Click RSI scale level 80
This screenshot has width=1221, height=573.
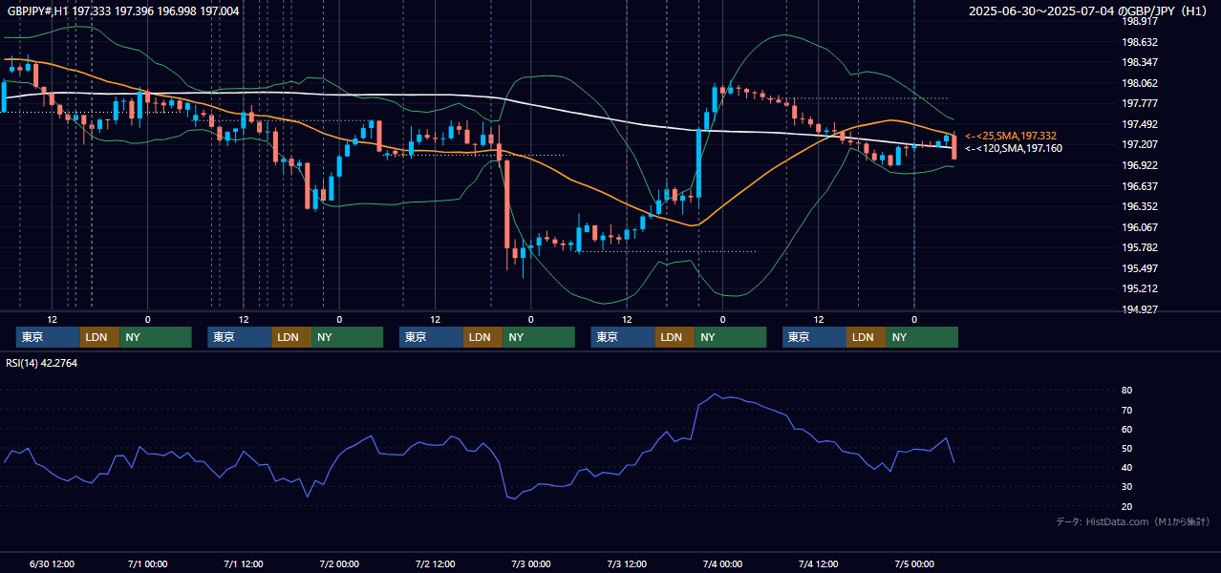point(1127,391)
